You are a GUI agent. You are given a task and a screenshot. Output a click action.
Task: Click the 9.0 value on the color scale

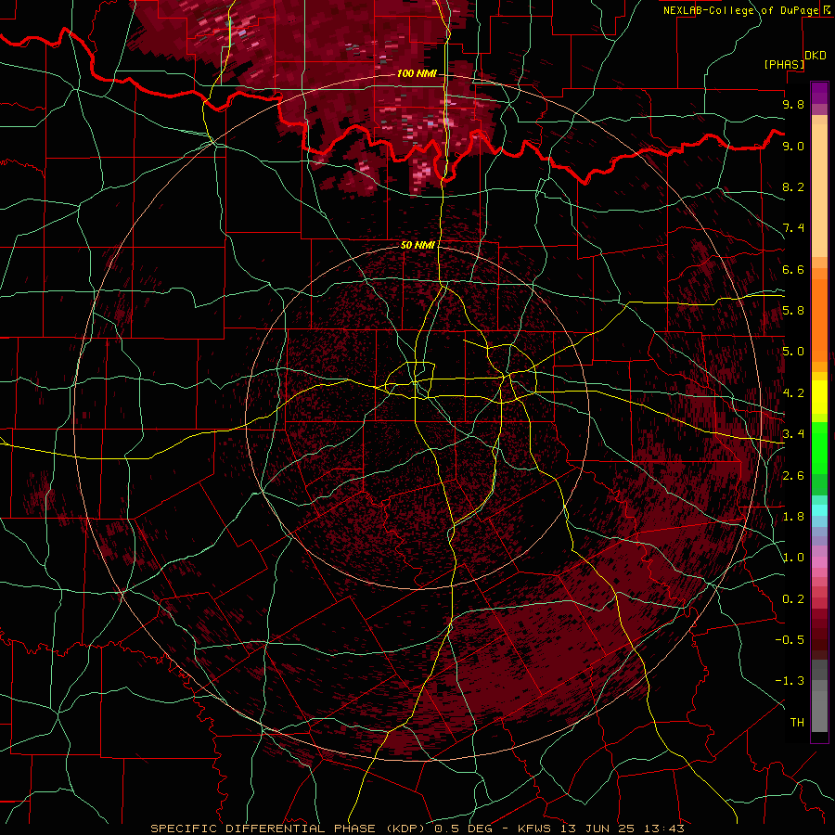pos(793,146)
